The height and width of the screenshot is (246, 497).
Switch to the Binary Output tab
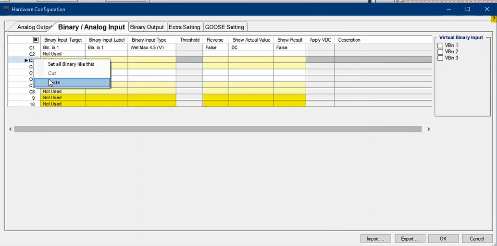(147, 27)
